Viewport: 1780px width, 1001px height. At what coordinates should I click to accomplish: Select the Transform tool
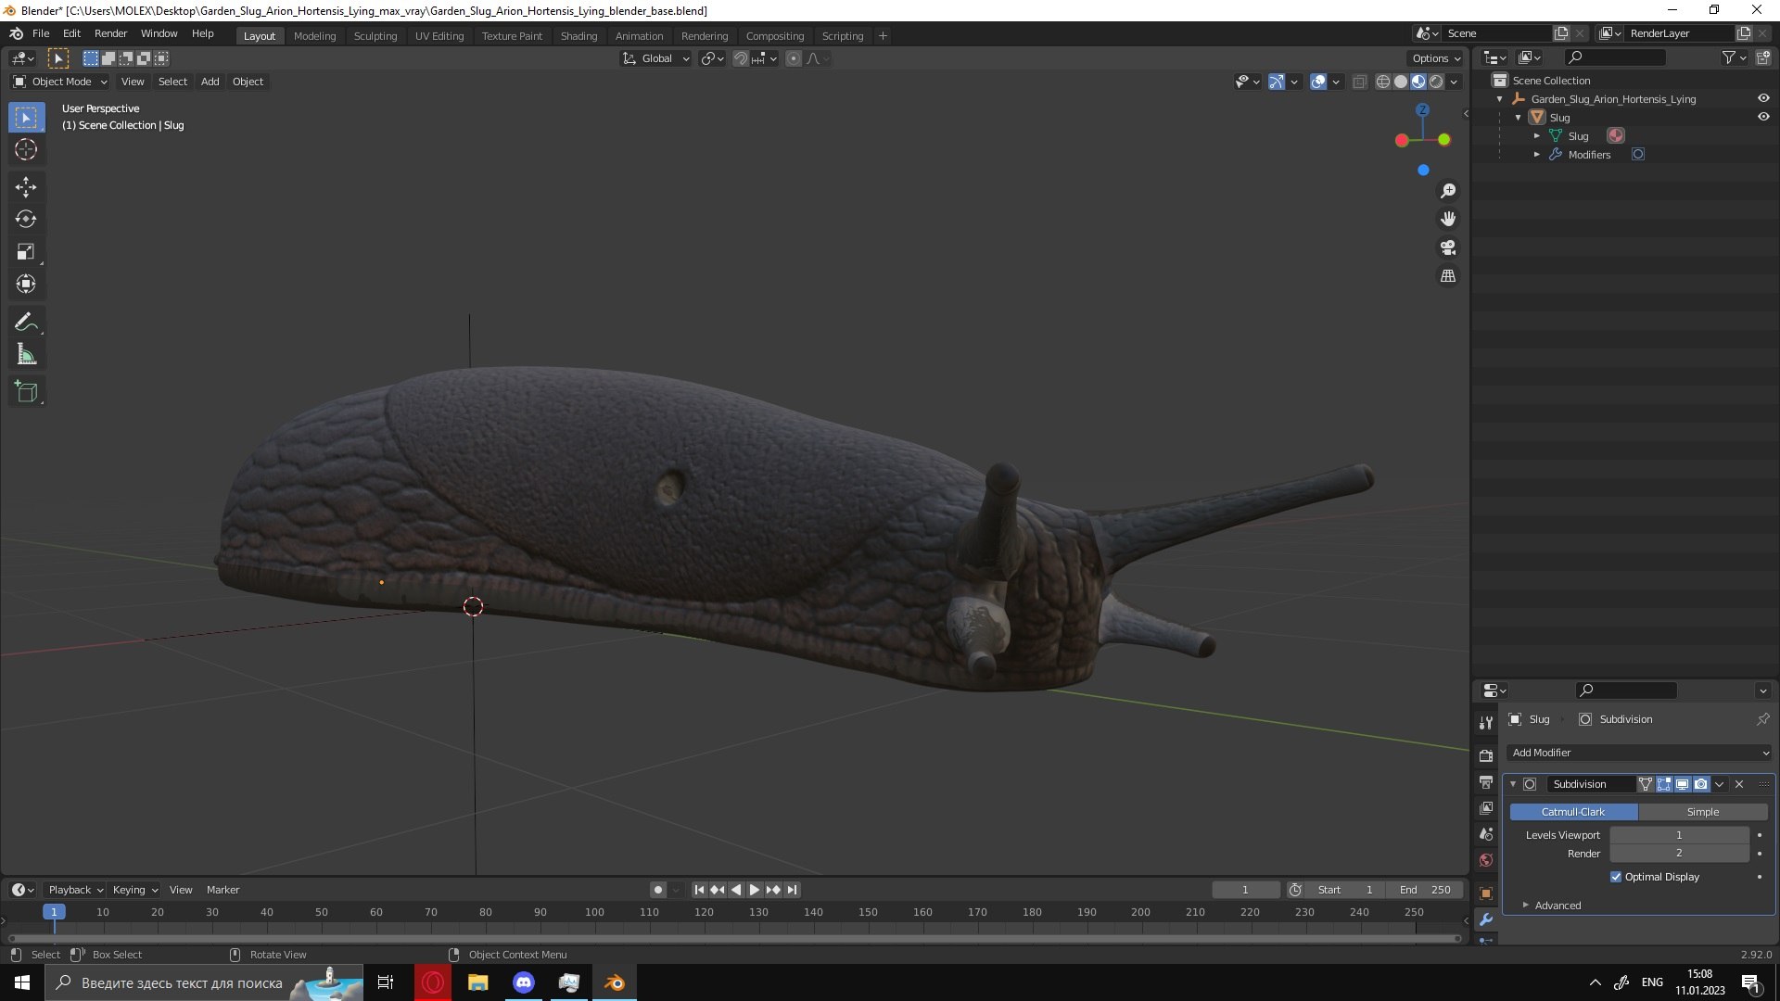point(26,285)
